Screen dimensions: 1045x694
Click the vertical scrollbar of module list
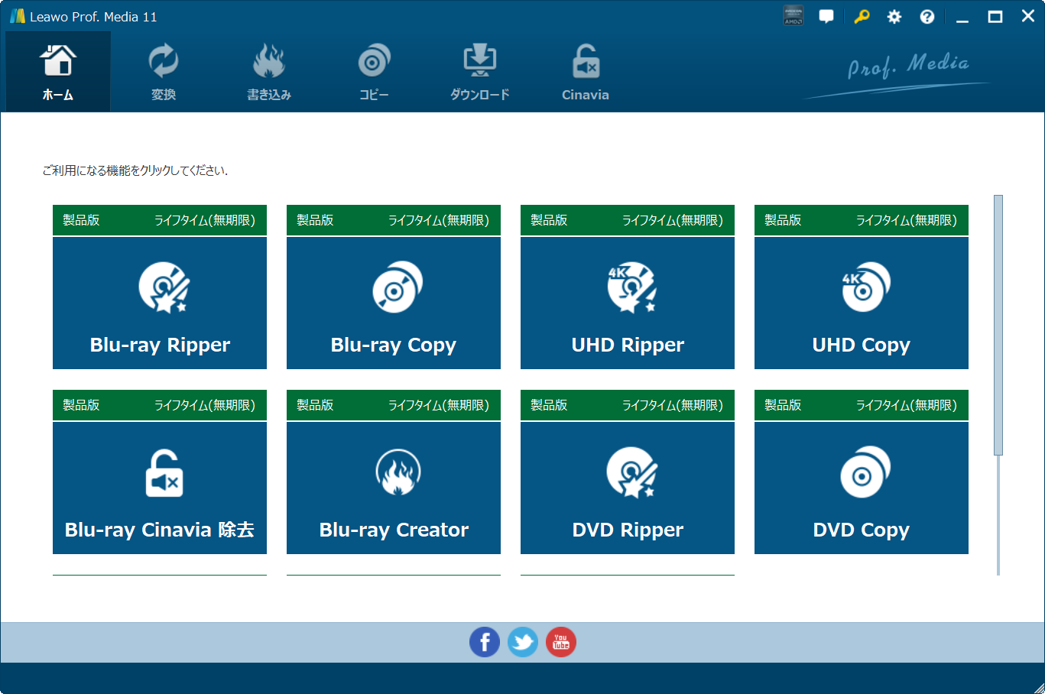click(998, 325)
